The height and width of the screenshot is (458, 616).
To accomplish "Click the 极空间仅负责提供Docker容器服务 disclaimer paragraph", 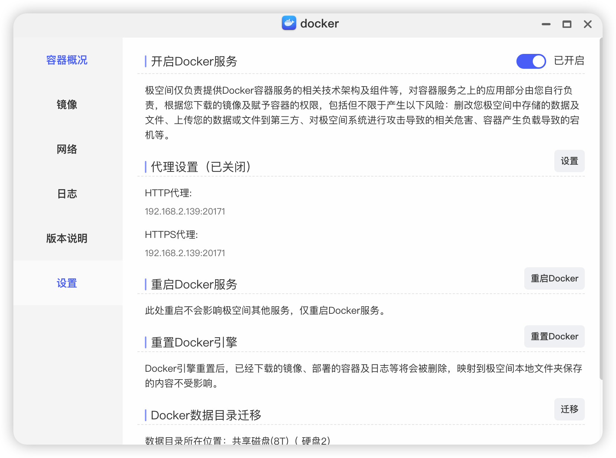I will 362,113.
